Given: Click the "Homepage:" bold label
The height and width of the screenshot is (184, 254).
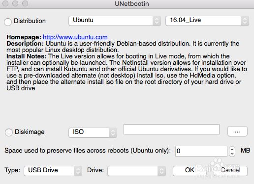Looking at the screenshot, I should [x=24, y=37].
